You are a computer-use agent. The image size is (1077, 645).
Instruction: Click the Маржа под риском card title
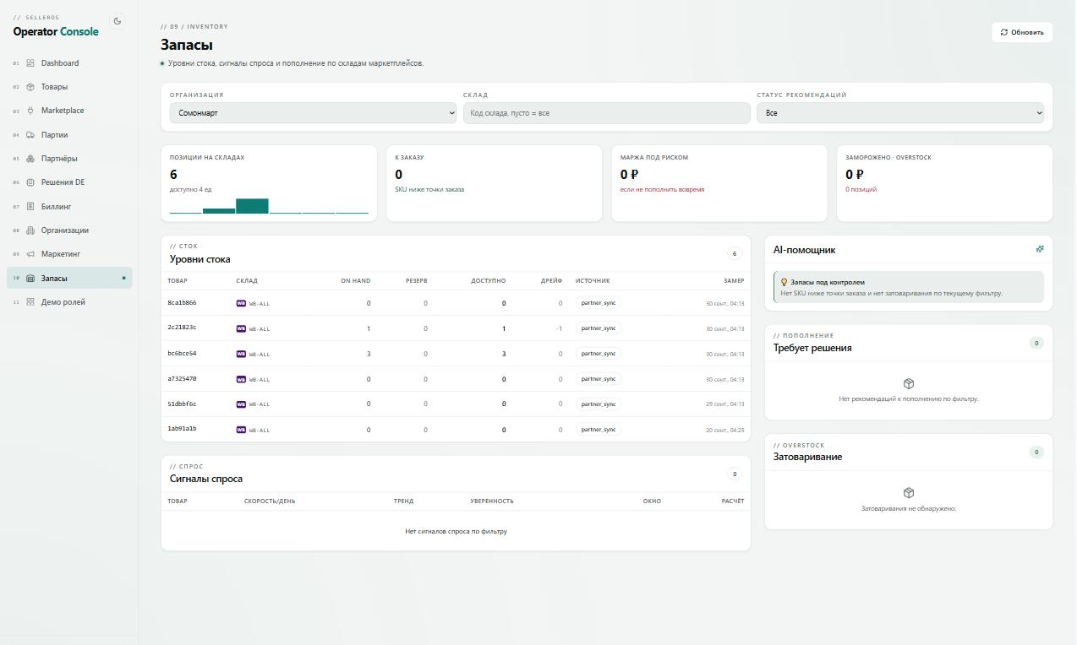[654, 158]
